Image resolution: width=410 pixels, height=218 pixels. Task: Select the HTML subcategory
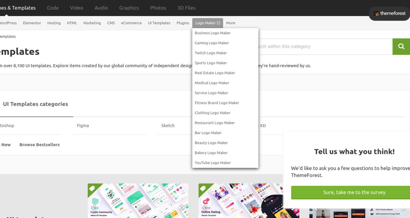72,23
